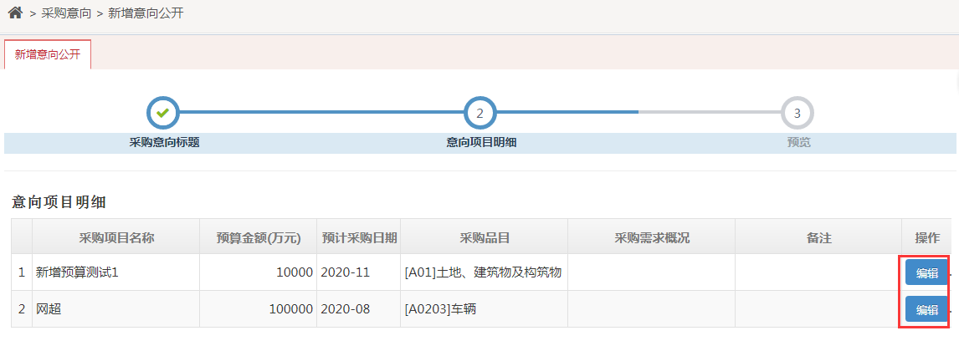Click the 预览 step label
This screenshot has width=959, height=346.
[798, 142]
